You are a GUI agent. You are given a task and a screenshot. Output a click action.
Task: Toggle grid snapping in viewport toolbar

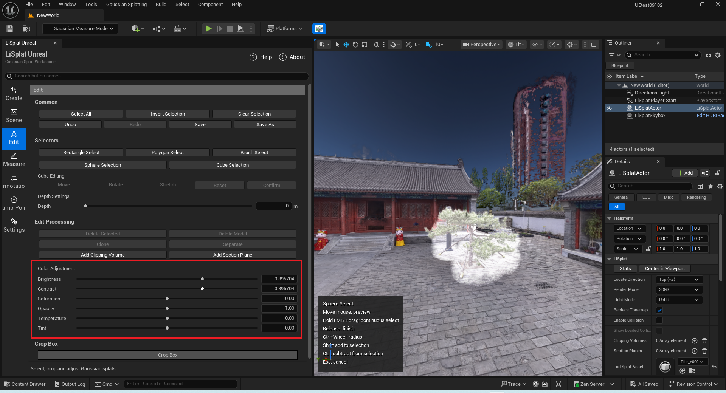[429, 45]
